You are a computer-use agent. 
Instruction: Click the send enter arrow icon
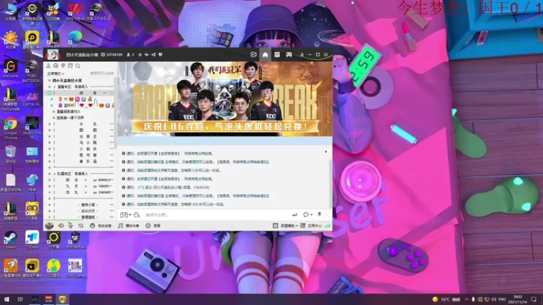point(295,215)
